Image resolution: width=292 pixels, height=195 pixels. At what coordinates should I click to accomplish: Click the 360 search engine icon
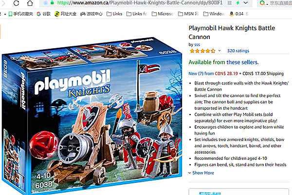coord(262,3)
